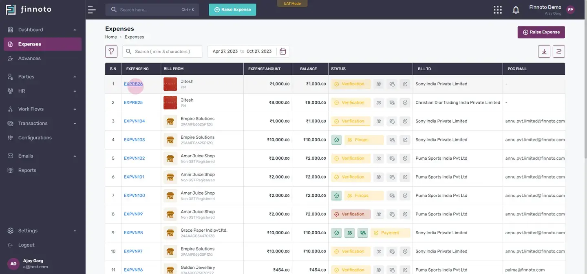Click the approvers icon in the EXPVN102 row
The width and height of the screenshot is (587, 274).
(379, 159)
